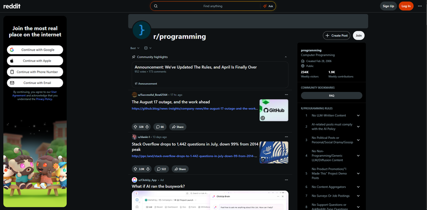The width and height of the screenshot is (427, 210).
Task: Click Create Post button
Action: [x=337, y=36]
